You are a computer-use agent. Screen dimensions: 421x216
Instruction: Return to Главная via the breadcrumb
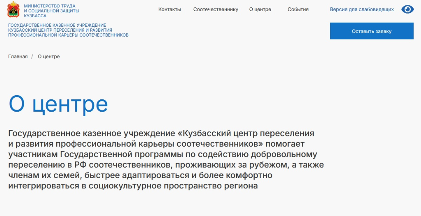18,57
